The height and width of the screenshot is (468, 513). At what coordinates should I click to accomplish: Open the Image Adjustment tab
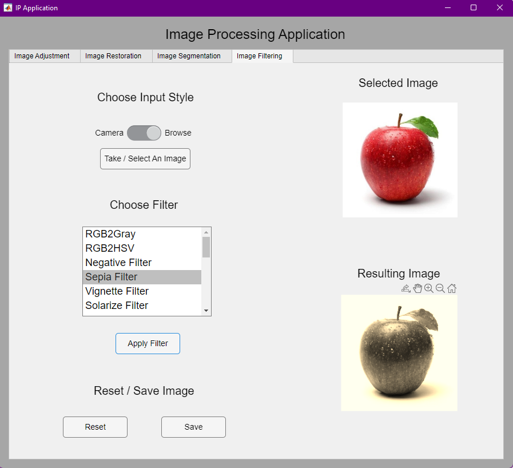tap(44, 55)
